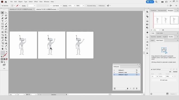This screenshot has width=179, height=100.
Task: Reset default fill and stroke
Action: [1, 56]
